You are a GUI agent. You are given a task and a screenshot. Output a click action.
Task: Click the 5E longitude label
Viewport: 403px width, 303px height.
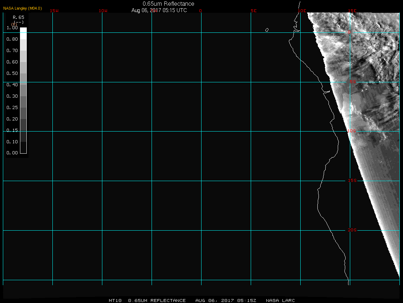coord(254,11)
